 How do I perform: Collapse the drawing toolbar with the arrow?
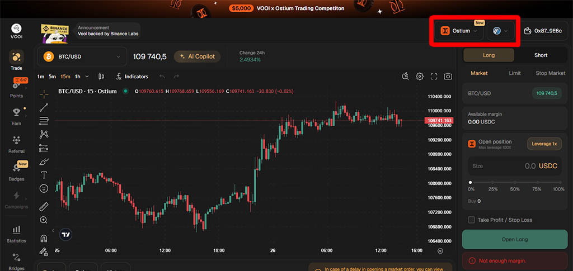tap(53, 231)
